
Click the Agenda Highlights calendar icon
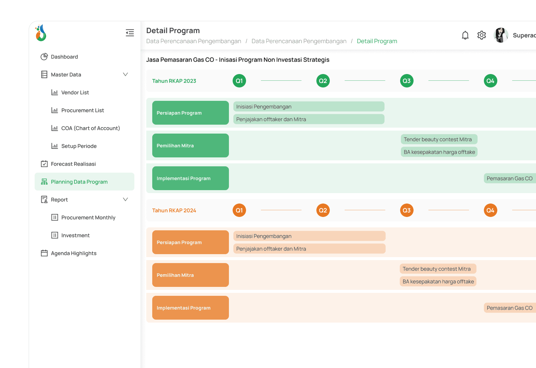[44, 253]
